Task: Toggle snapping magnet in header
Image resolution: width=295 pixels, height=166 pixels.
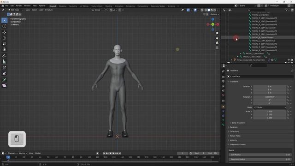Action: tap(111, 10)
